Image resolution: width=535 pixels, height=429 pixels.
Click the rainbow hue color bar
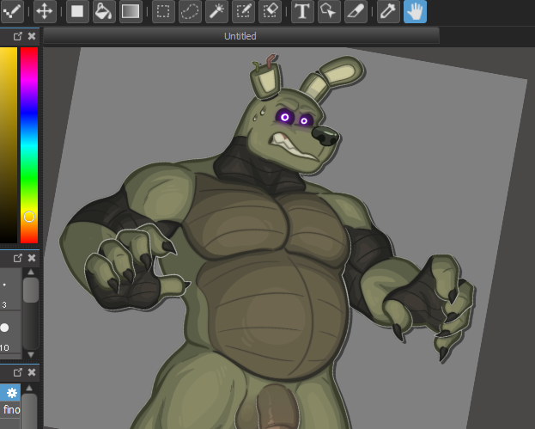point(29,145)
